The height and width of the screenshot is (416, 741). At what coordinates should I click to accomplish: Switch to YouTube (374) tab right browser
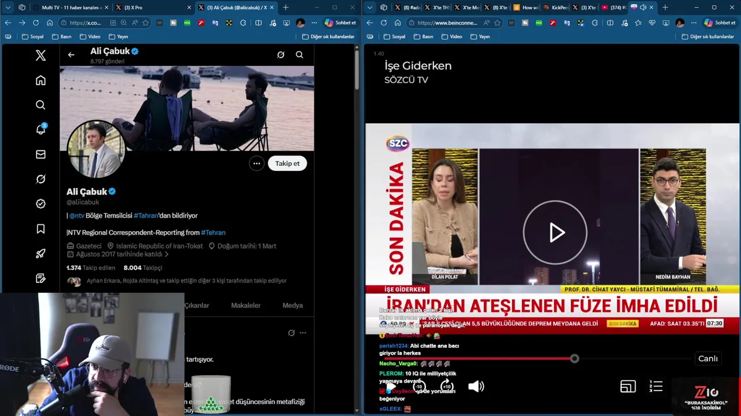614,8
